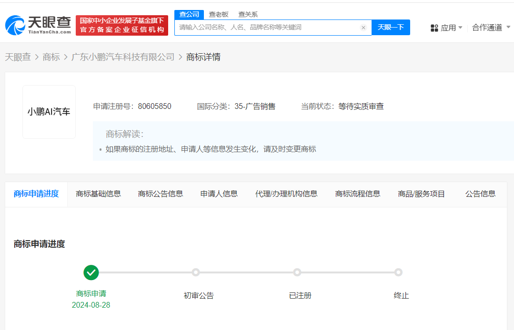Click the red 国家中小企业发展子基金 badge
Image resolution: width=514 pixels, height=330 pixels.
122,25
